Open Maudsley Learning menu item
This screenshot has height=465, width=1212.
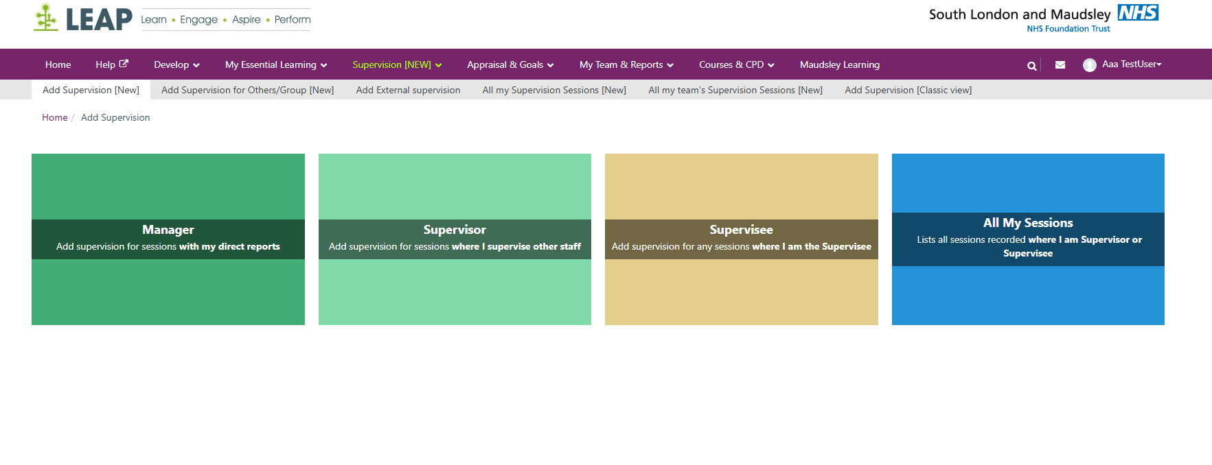coord(840,64)
